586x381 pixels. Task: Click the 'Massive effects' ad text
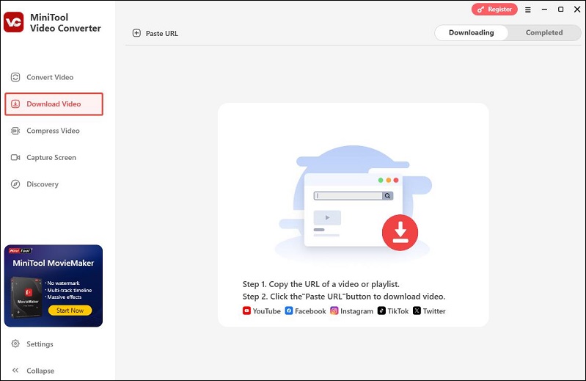[x=64, y=297]
